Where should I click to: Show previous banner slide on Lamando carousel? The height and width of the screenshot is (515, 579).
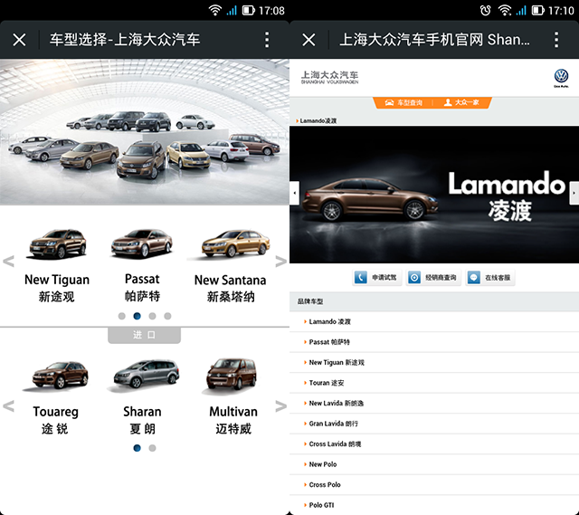click(x=294, y=193)
